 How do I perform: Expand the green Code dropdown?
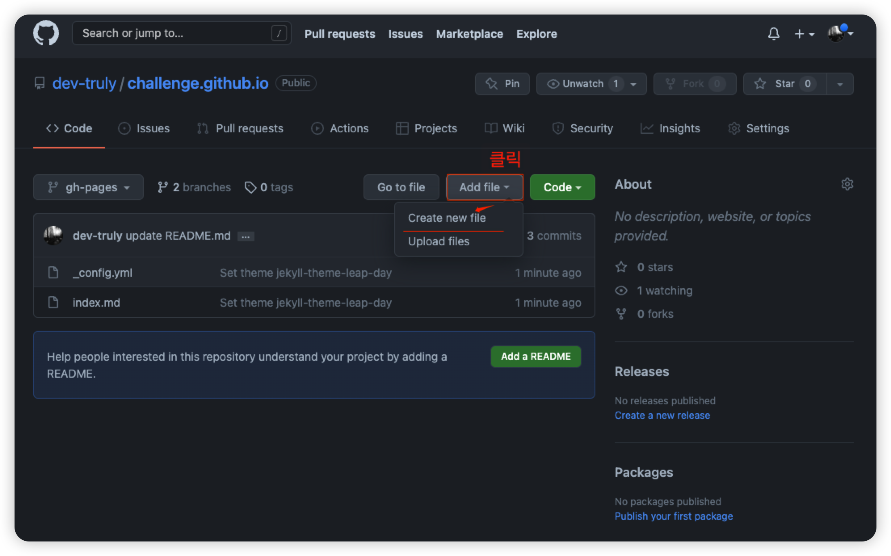(x=562, y=187)
